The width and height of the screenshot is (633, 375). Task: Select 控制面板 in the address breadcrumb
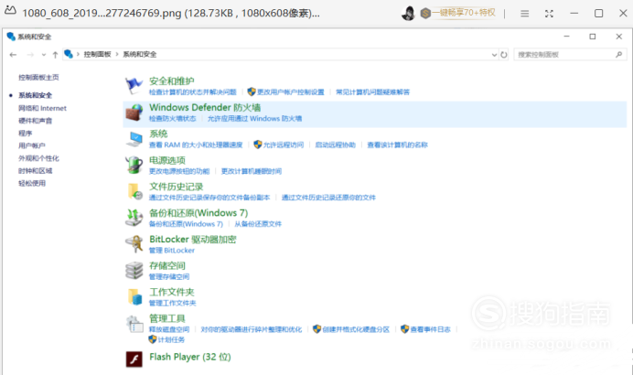(97, 54)
